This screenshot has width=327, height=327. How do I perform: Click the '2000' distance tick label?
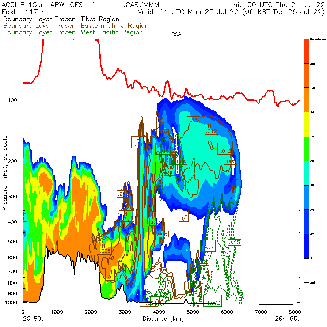[x=91, y=312]
